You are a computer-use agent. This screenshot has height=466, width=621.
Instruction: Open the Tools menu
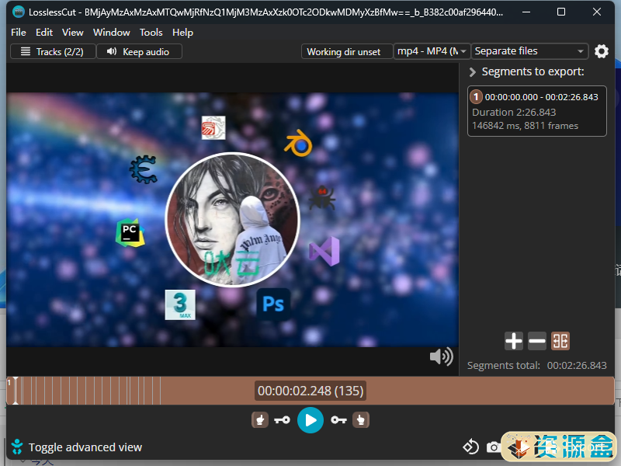click(151, 33)
